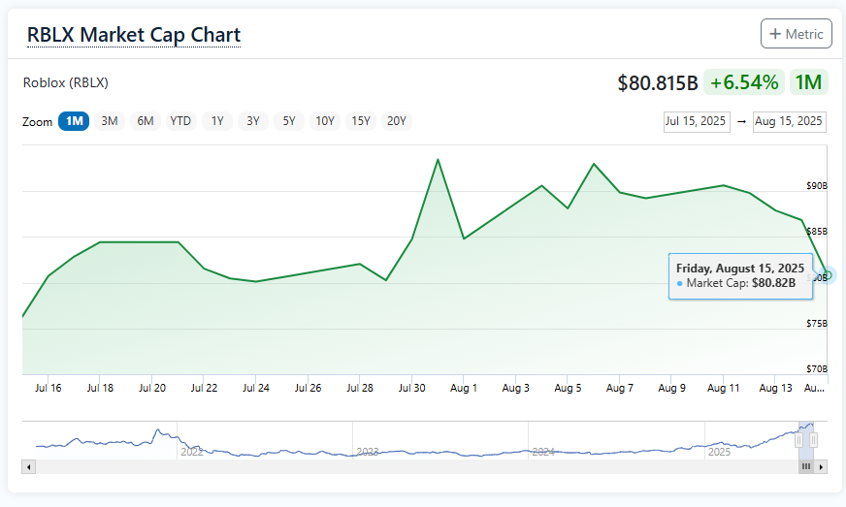Click the +6.54% change badge

pos(744,82)
